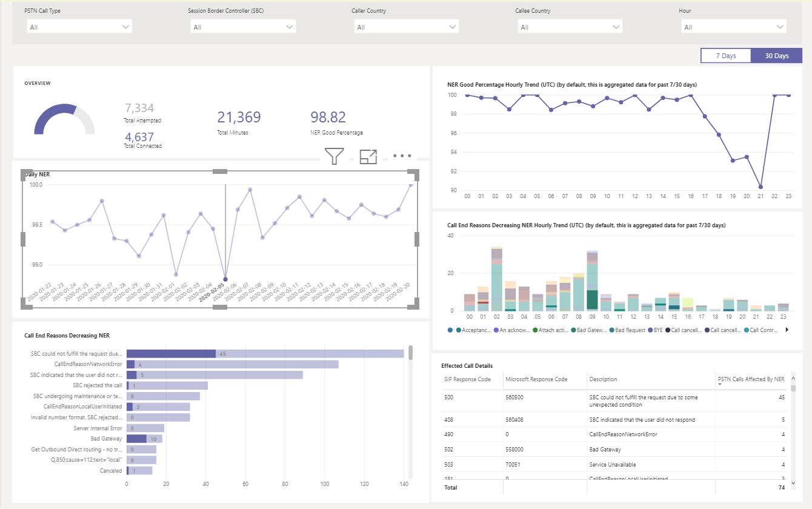This screenshot has height=509, width=812.
Task: Switch to the 7 Days view
Action: tap(725, 55)
